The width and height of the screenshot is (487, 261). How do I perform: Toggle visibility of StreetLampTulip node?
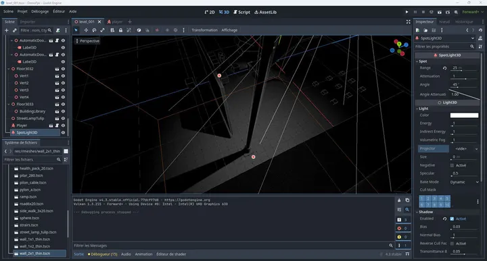tap(63, 118)
